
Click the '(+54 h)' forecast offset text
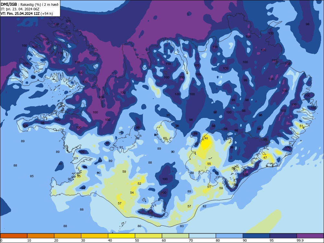click(x=47, y=14)
